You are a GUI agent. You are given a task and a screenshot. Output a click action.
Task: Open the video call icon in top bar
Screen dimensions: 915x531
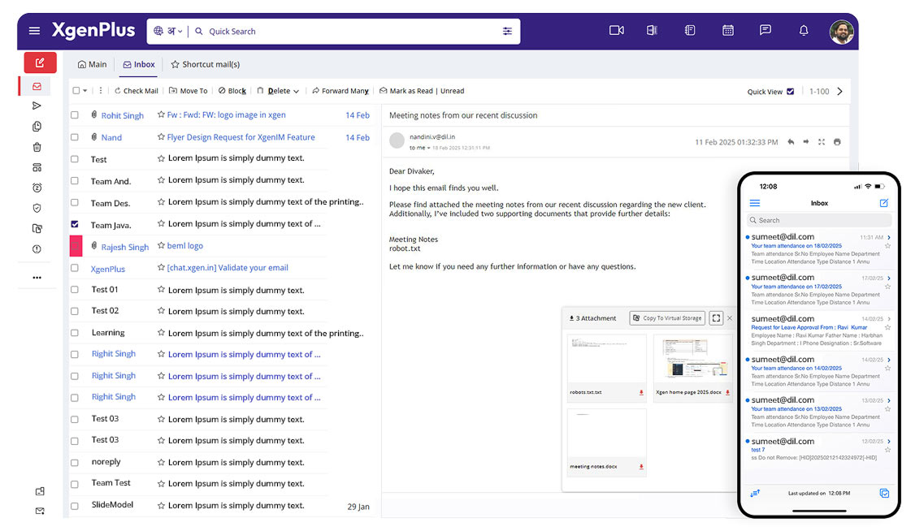(x=616, y=30)
